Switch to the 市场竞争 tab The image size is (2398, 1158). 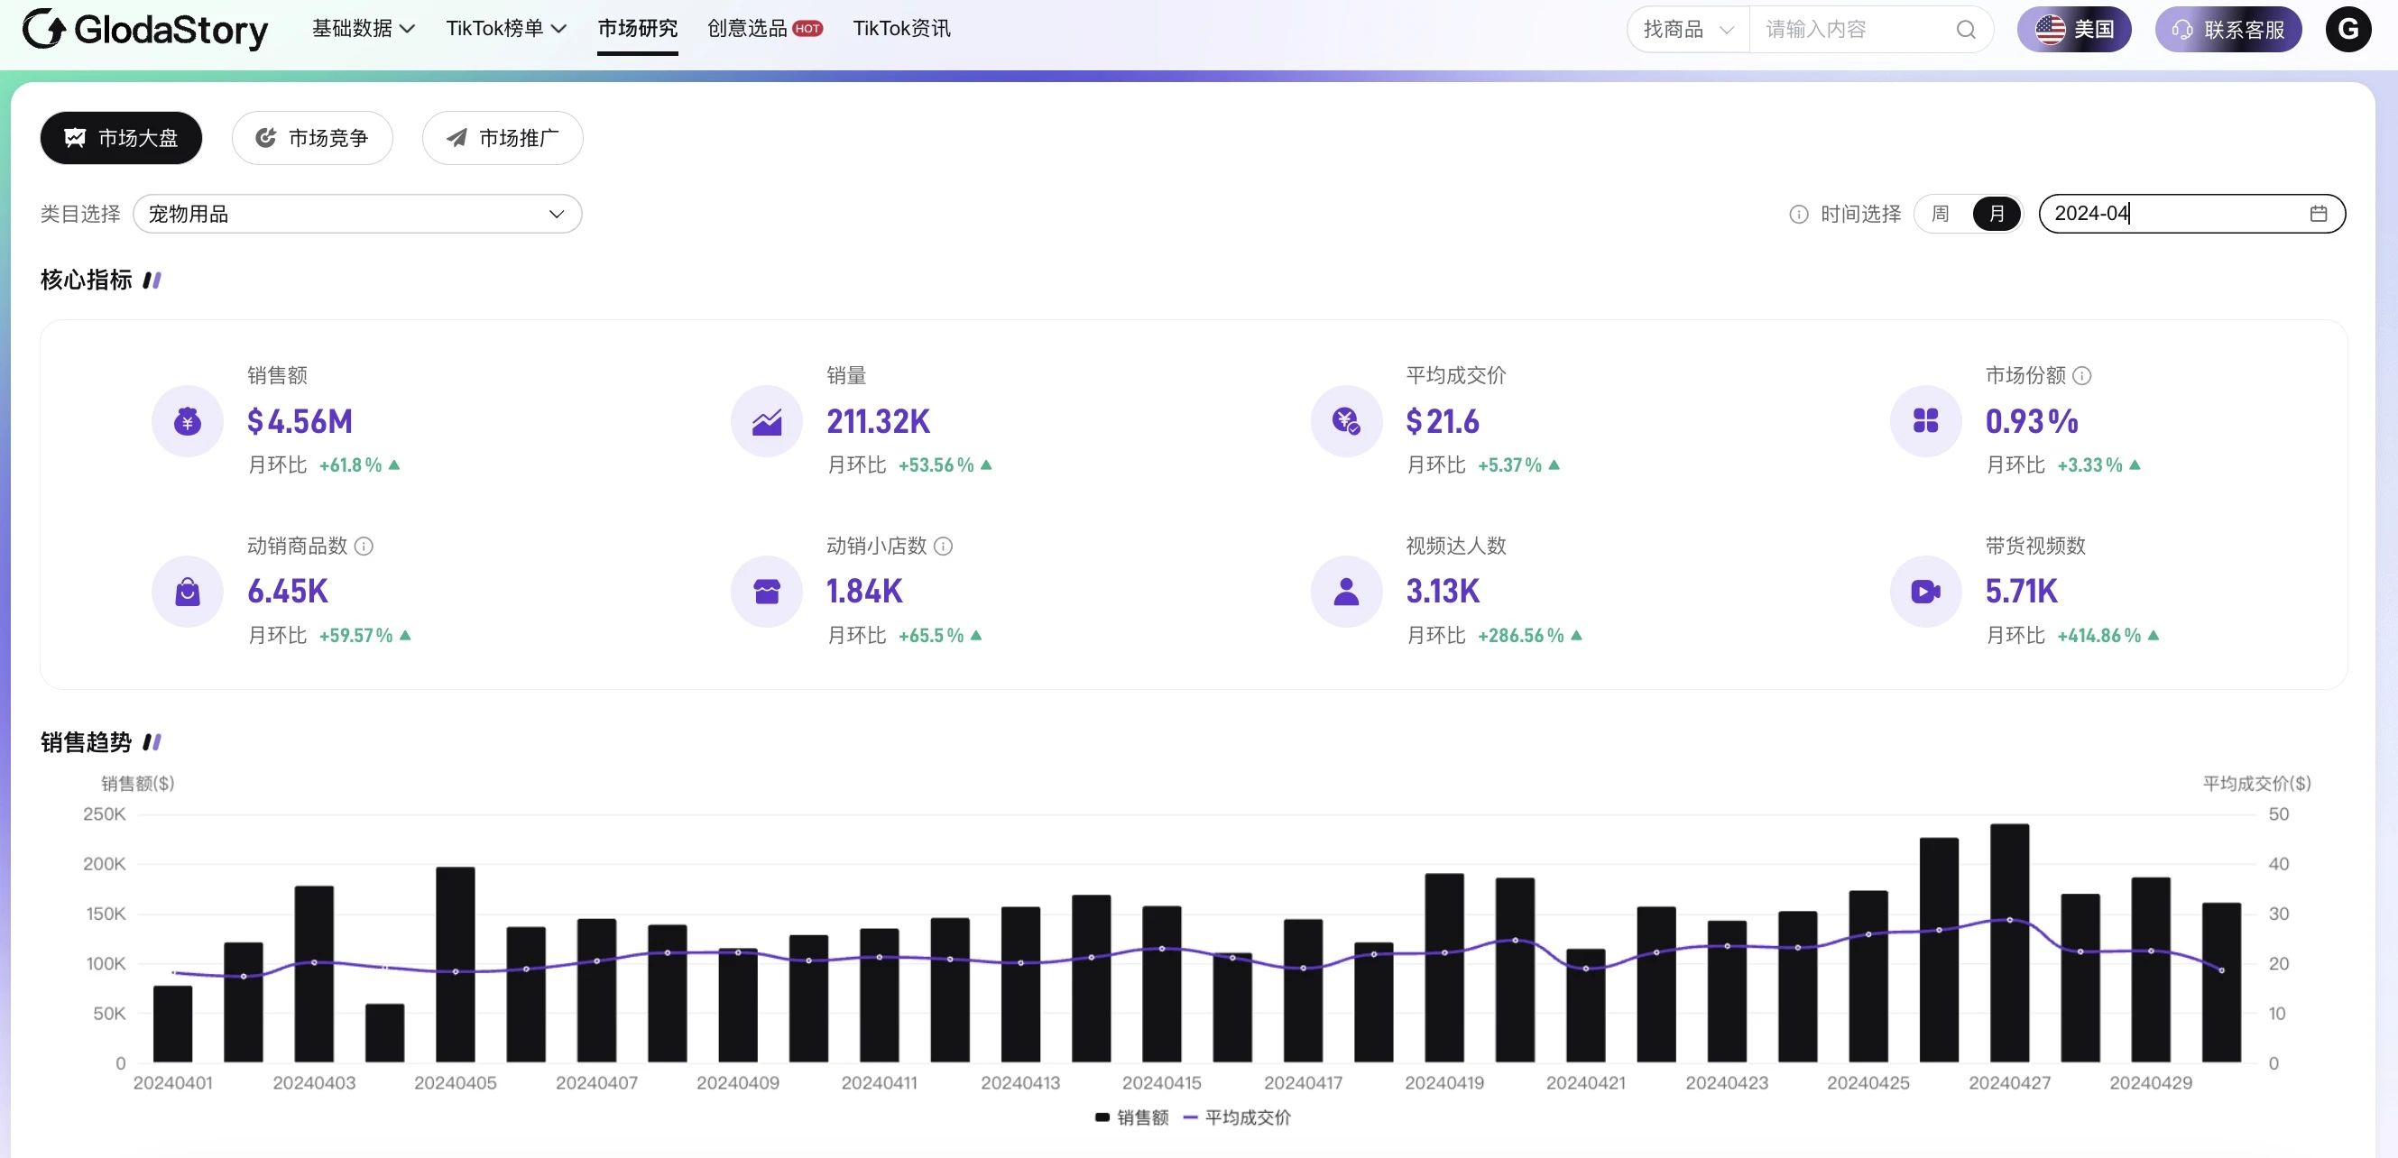coord(312,139)
